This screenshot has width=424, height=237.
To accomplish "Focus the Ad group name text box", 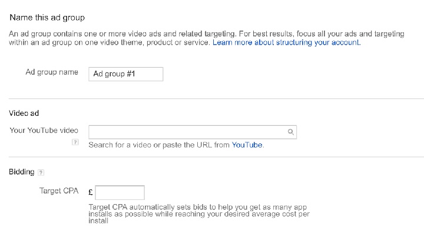I will pyautogui.click(x=126, y=74).
